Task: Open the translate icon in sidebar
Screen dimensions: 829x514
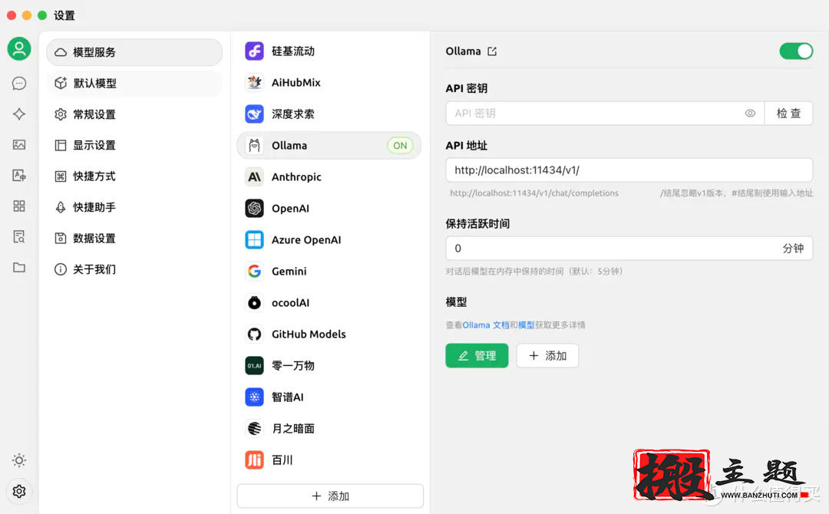Action: click(18, 175)
